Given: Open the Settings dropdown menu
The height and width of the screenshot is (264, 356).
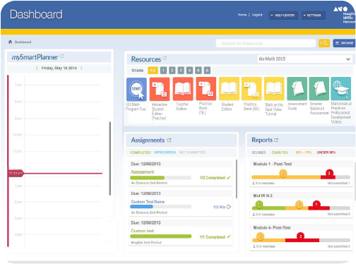Looking at the screenshot, I should pyautogui.click(x=314, y=16).
